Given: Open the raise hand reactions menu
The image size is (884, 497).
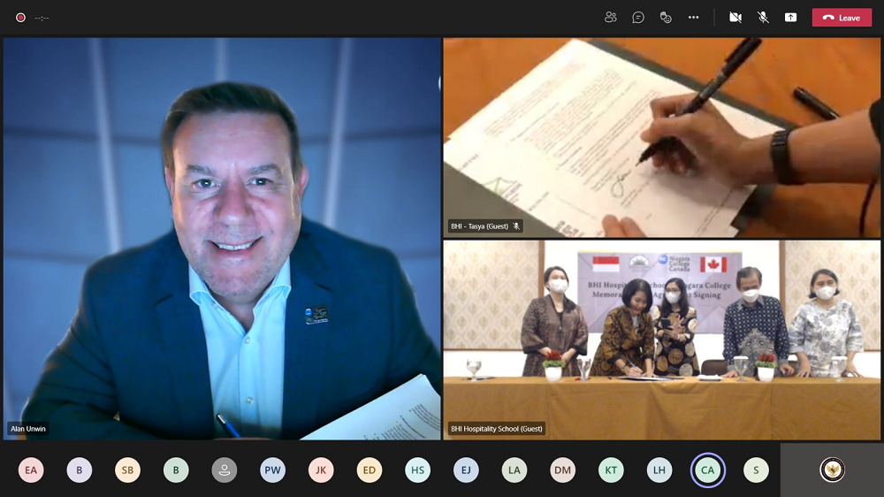Looking at the screenshot, I should [666, 18].
